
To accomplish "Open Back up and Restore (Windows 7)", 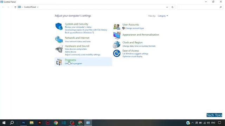I will 79,33.
